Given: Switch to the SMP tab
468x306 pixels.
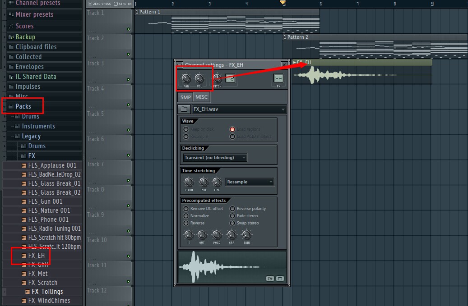Looking at the screenshot, I should click(x=185, y=97).
